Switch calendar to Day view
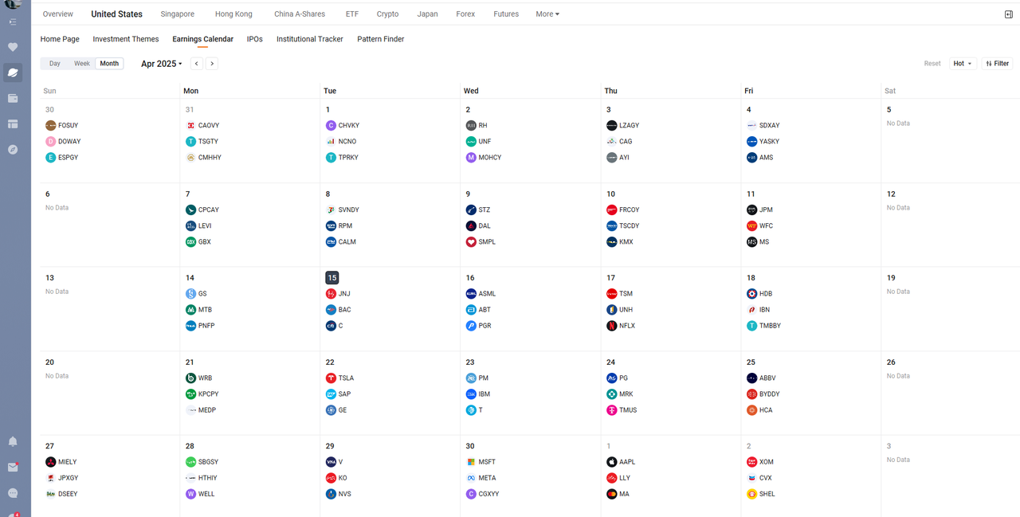Image resolution: width=1020 pixels, height=517 pixels. point(55,64)
